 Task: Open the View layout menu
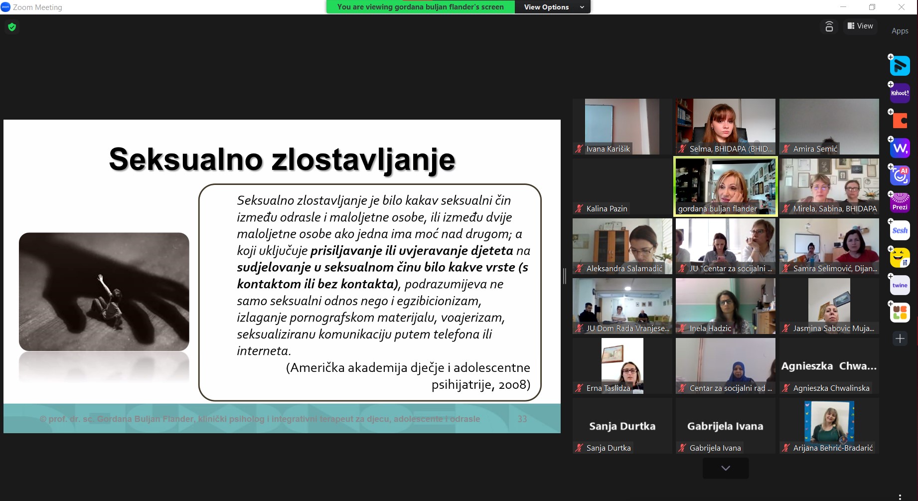coord(860,26)
